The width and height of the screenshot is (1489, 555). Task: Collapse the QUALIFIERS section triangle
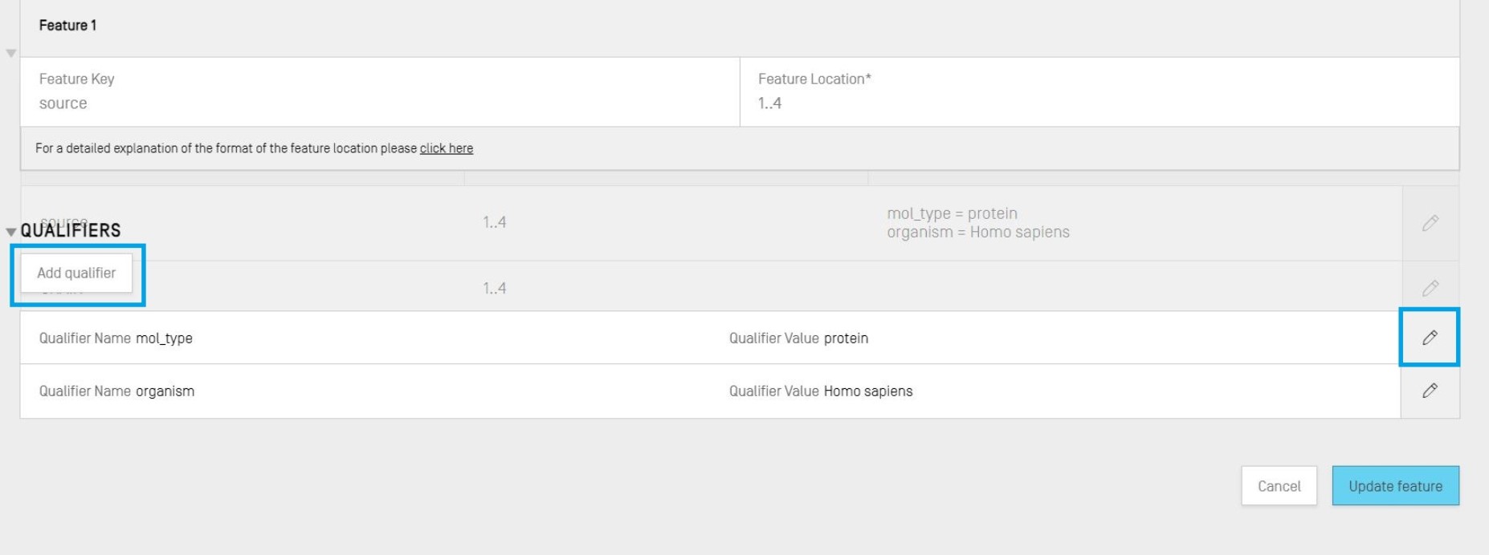[11, 232]
